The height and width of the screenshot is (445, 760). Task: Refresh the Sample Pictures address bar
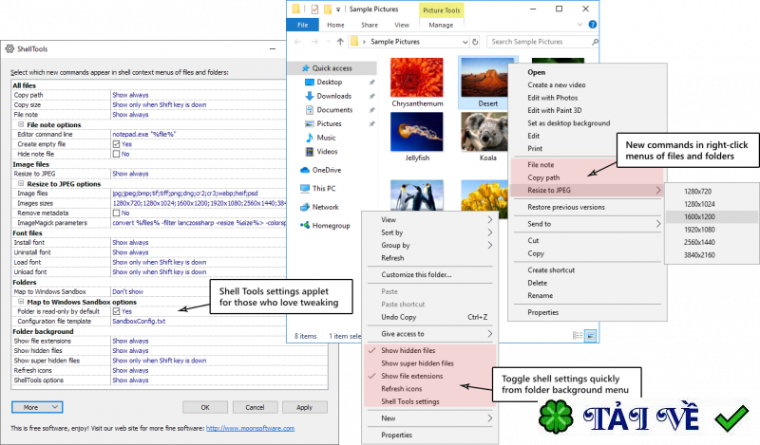(477, 43)
